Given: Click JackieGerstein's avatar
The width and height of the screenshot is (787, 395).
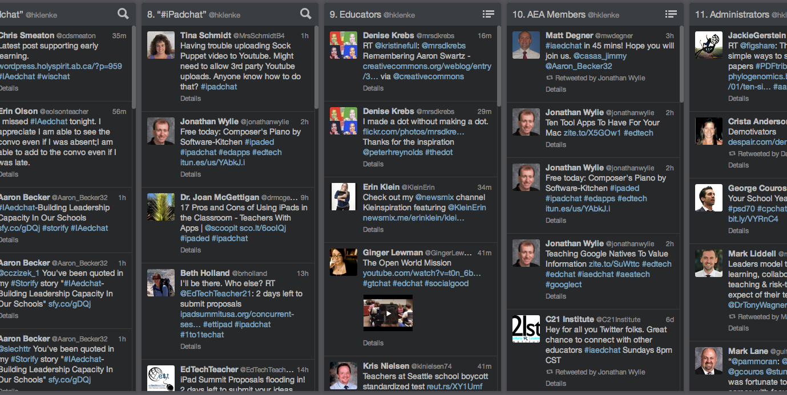Looking at the screenshot, I should tap(709, 45).
